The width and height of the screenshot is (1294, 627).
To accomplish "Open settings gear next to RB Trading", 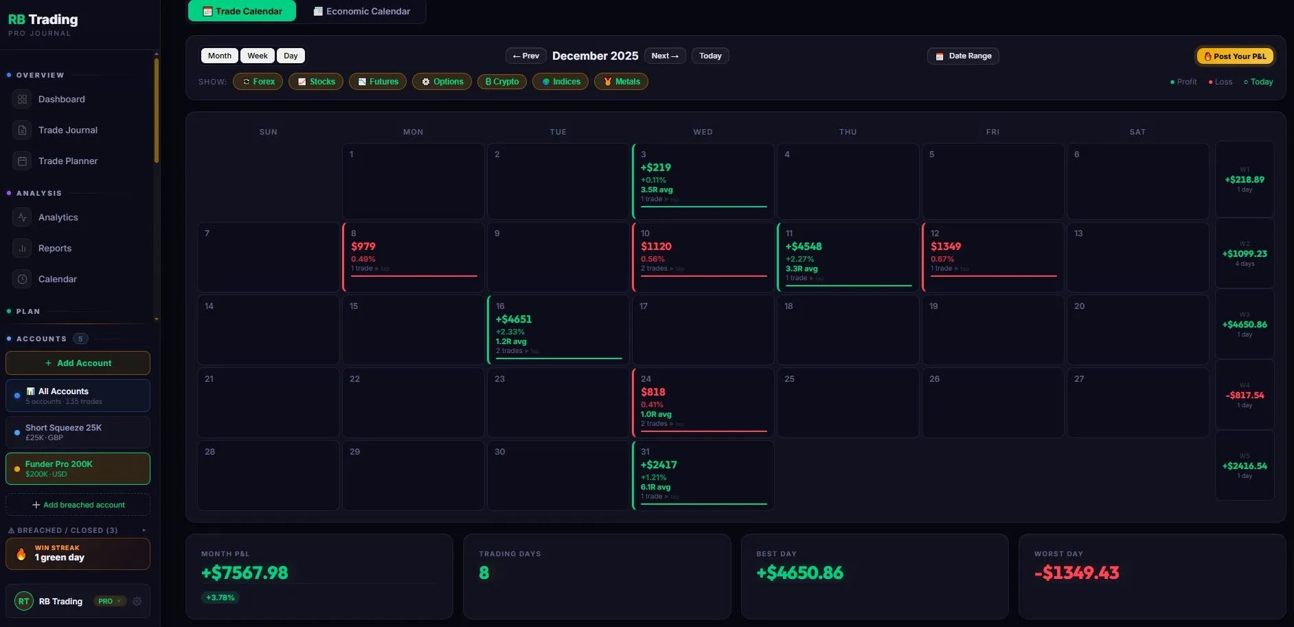I will coord(137,602).
